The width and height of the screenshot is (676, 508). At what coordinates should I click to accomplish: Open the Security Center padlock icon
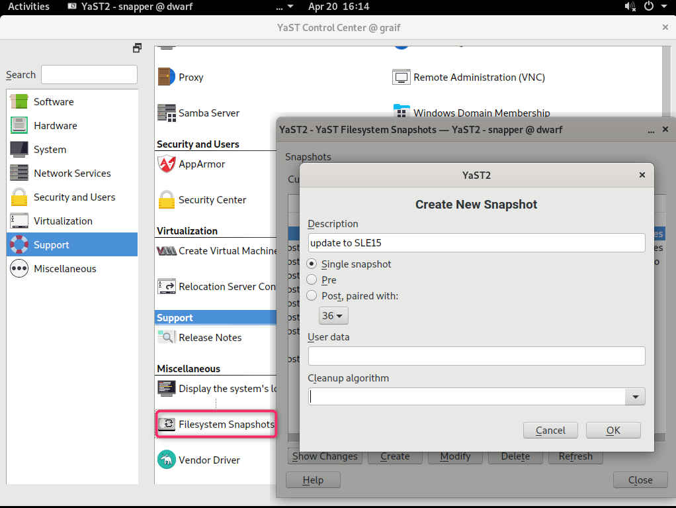(167, 200)
